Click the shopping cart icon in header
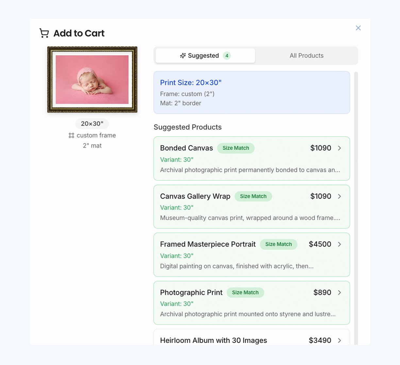Viewport: 400px width, 365px height. pos(44,33)
